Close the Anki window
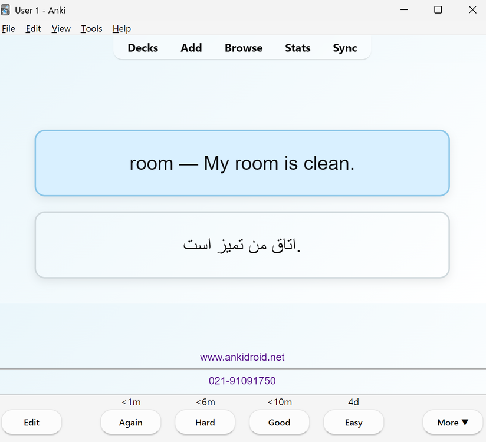 (472, 10)
